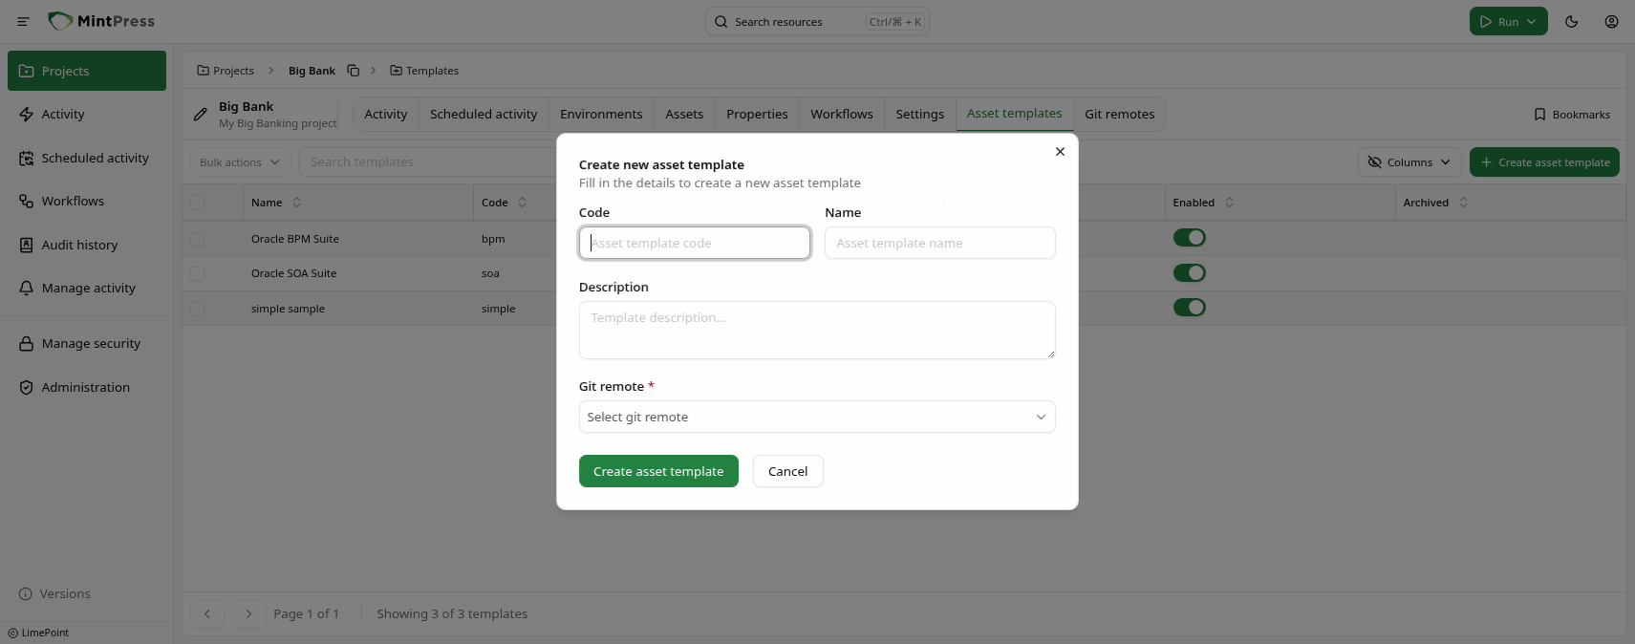Switch to the Settings tab
Viewport: 1635px width, 644px height.
click(920, 114)
